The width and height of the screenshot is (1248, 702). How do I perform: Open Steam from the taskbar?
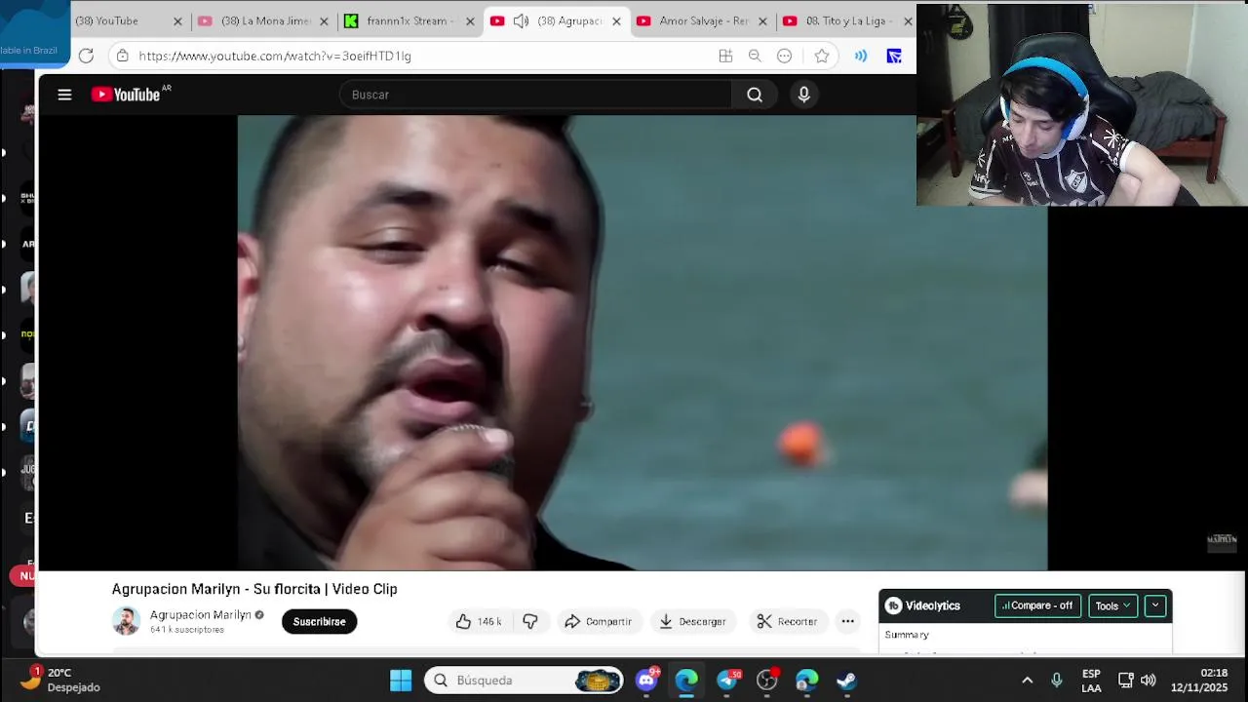(846, 680)
